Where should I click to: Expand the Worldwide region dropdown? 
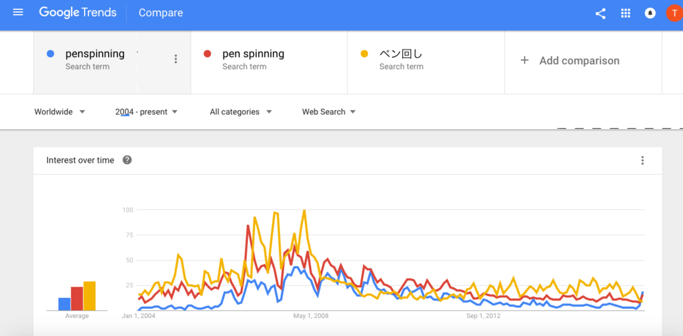click(x=60, y=112)
